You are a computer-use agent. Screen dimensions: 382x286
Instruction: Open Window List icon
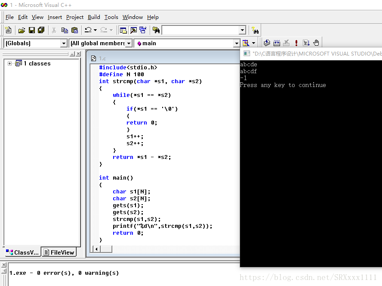point(143,30)
